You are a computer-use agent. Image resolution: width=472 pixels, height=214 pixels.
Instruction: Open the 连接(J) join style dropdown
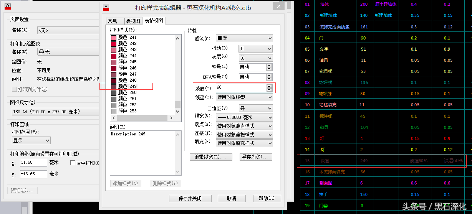tap(244, 135)
